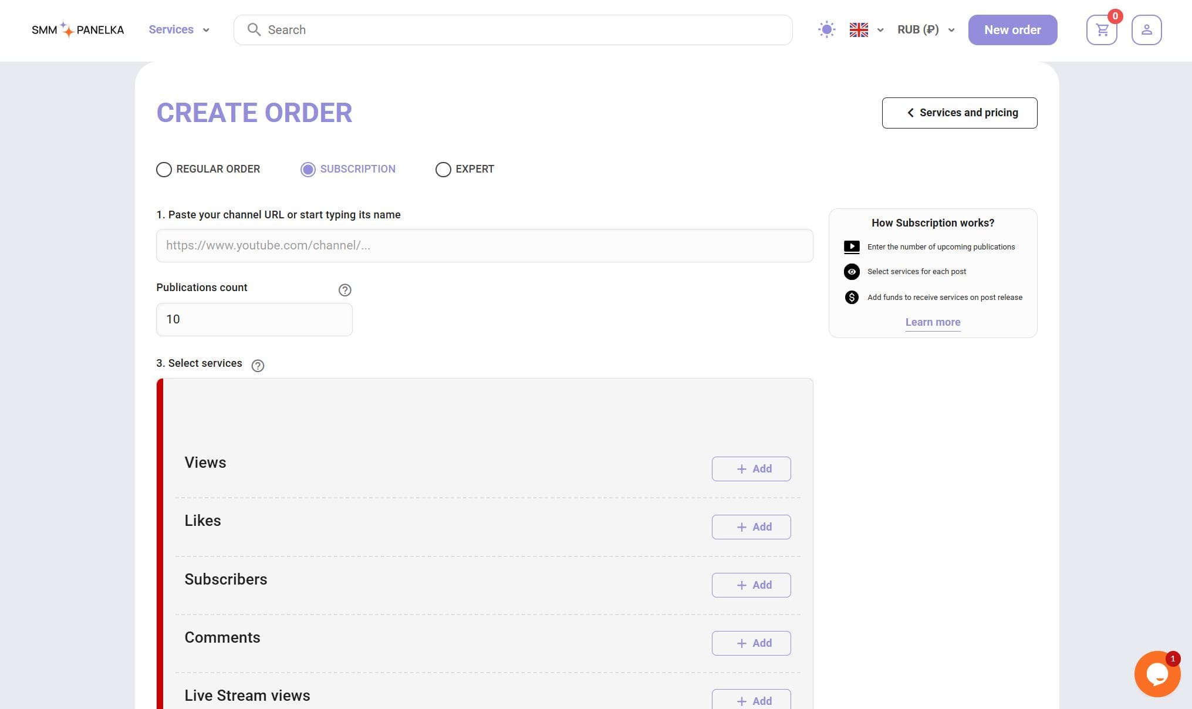Expand language selector chevron
Screen dimensions: 1192x709
[880, 30]
